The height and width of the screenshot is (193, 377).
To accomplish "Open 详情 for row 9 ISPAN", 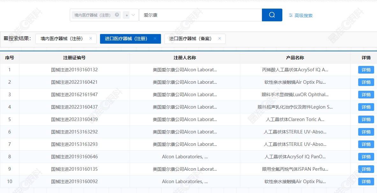I will (366, 169).
